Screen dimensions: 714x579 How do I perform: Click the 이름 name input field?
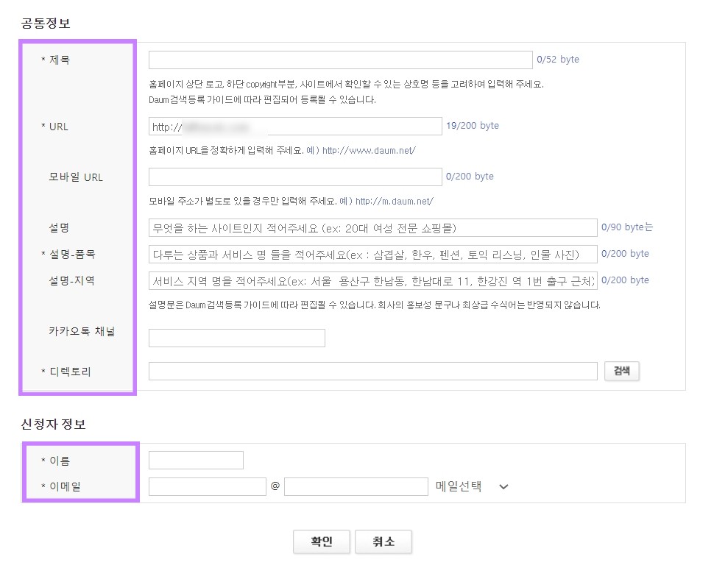pos(195,460)
